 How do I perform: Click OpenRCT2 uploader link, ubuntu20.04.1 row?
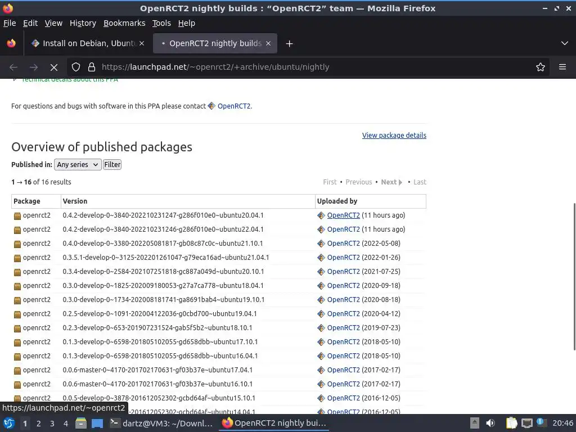click(344, 215)
